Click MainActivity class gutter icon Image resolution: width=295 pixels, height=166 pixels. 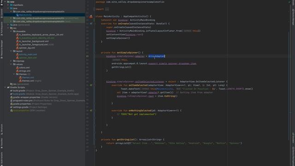coord(91,17)
